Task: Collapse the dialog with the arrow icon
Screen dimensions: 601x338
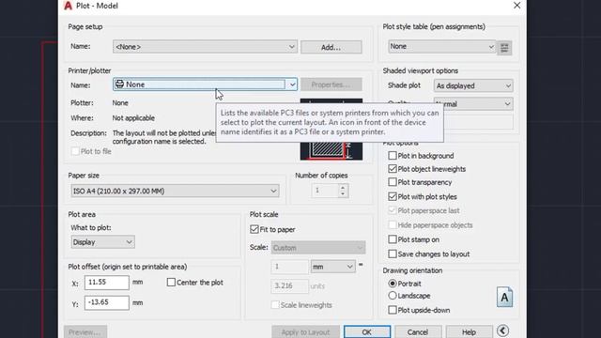Action: click(x=502, y=330)
